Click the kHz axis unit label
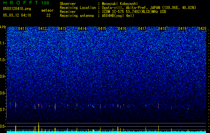This screenshot has height=133, width=210. coord(3,27)
